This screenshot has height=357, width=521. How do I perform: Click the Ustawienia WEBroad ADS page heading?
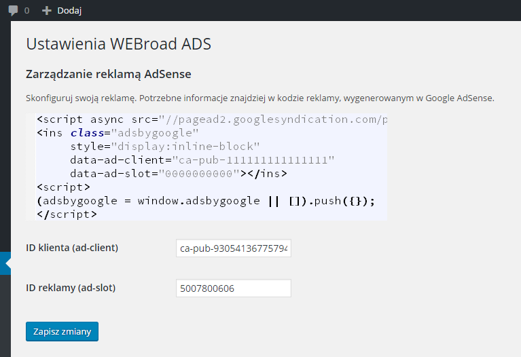[119, 44]
